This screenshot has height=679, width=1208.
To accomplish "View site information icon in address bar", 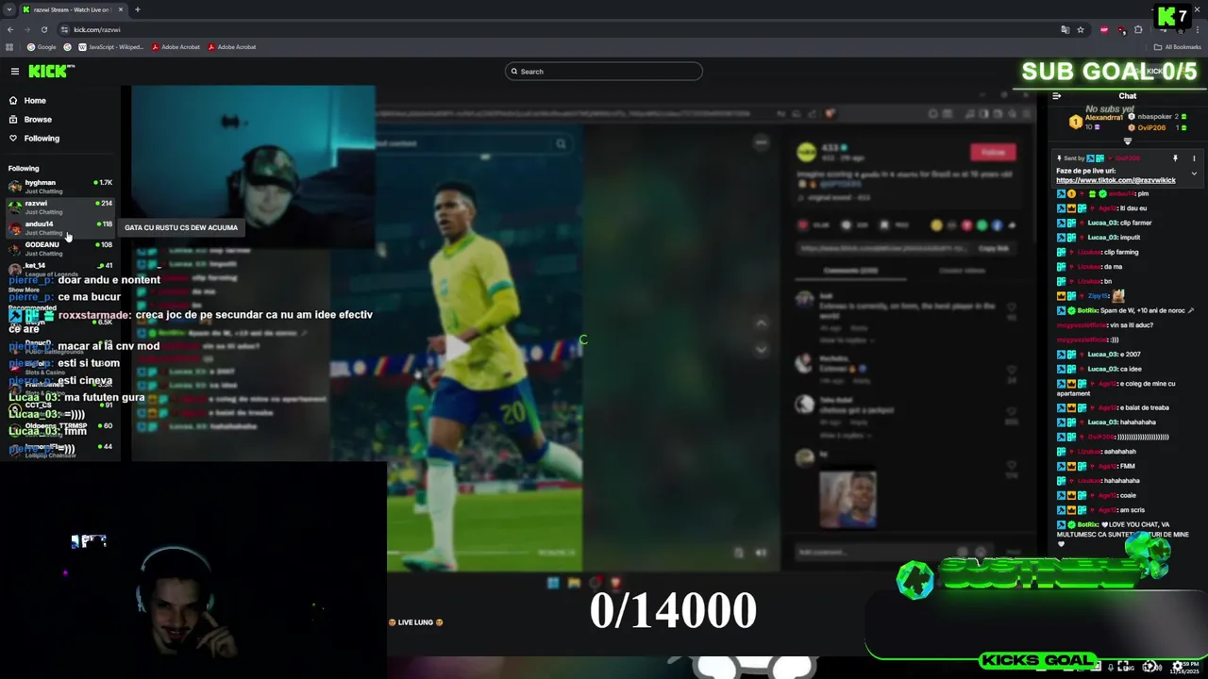I will point(64,29).
